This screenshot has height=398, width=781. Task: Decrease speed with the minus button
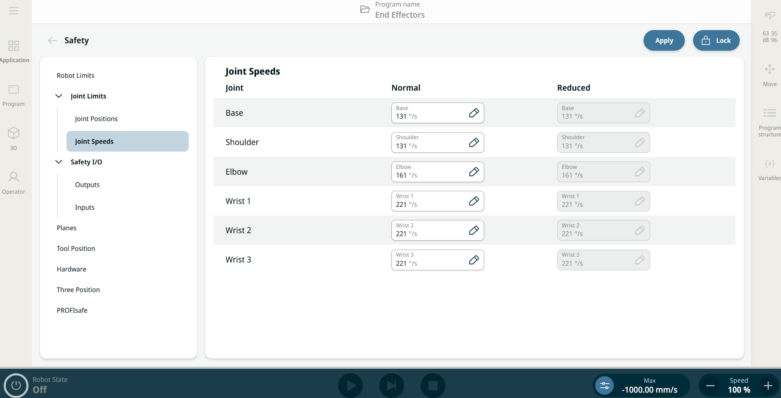point(710,386)
